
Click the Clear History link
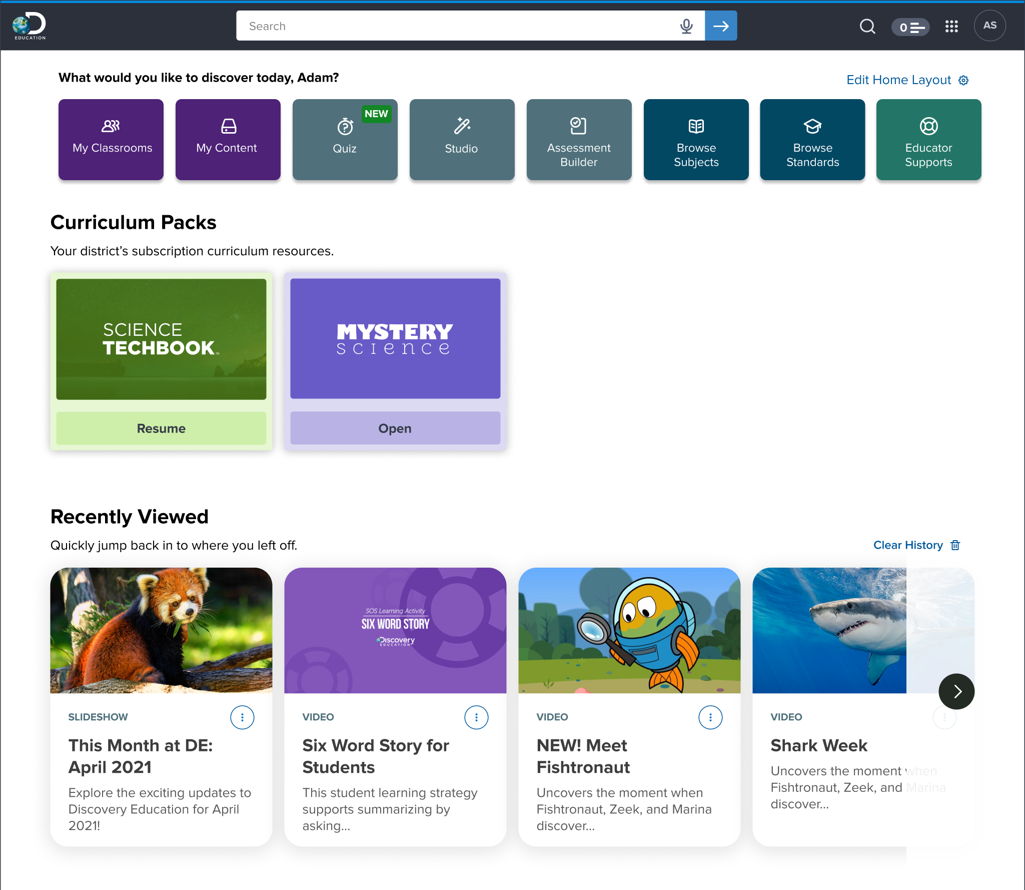(908, 545)
